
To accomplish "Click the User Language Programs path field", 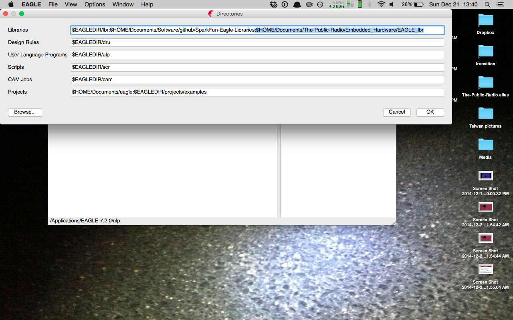I will (257, 55).
